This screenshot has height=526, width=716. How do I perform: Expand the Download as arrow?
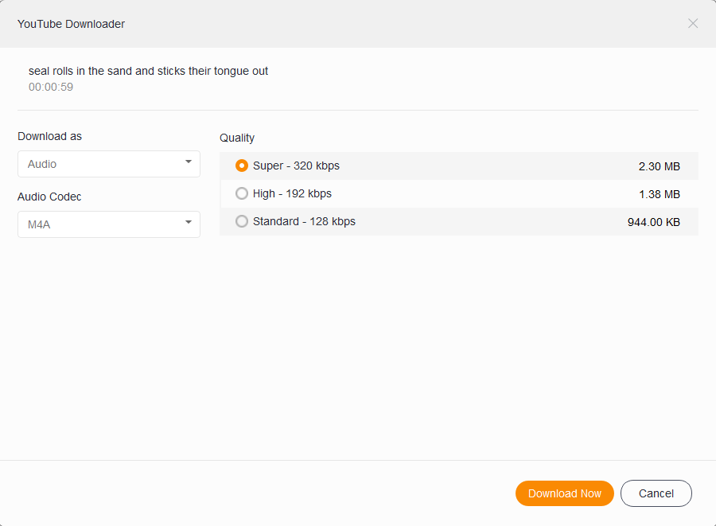pyautogui.click(x=189, y=162)
